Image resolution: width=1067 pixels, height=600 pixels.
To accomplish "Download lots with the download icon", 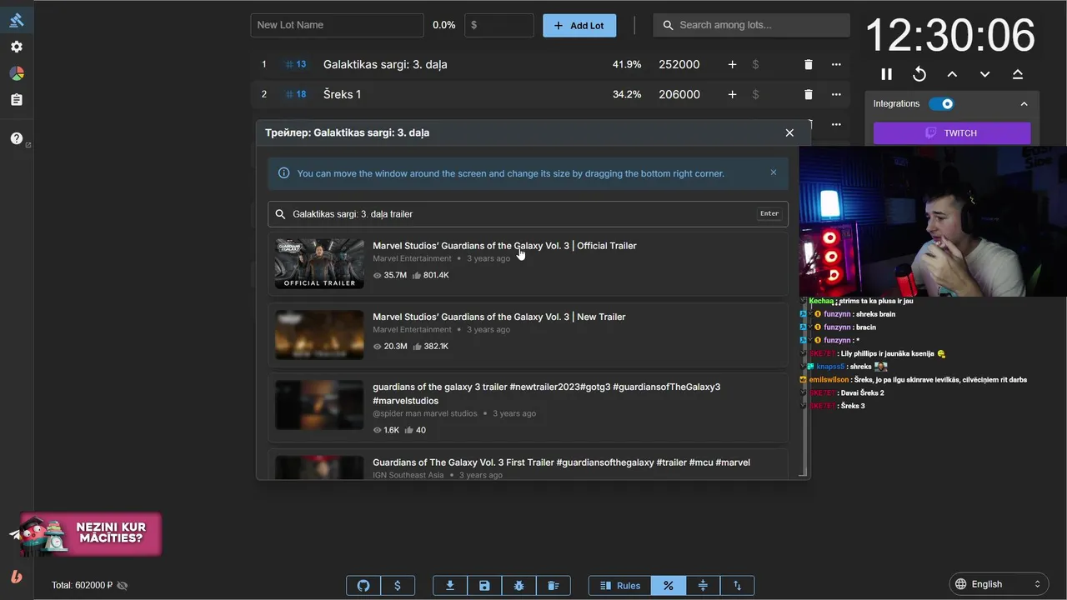I will click(x=450, y=586).
